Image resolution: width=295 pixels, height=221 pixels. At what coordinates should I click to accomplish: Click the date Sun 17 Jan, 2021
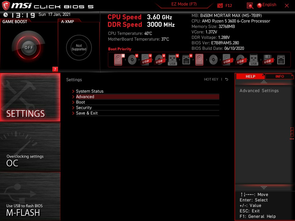pyautogui.click(x=54, y=14)
